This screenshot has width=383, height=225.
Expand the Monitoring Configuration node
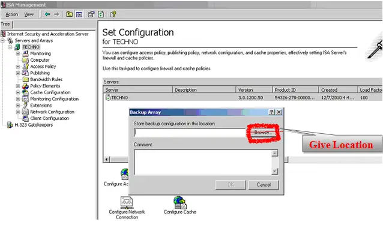click(18, 99)
